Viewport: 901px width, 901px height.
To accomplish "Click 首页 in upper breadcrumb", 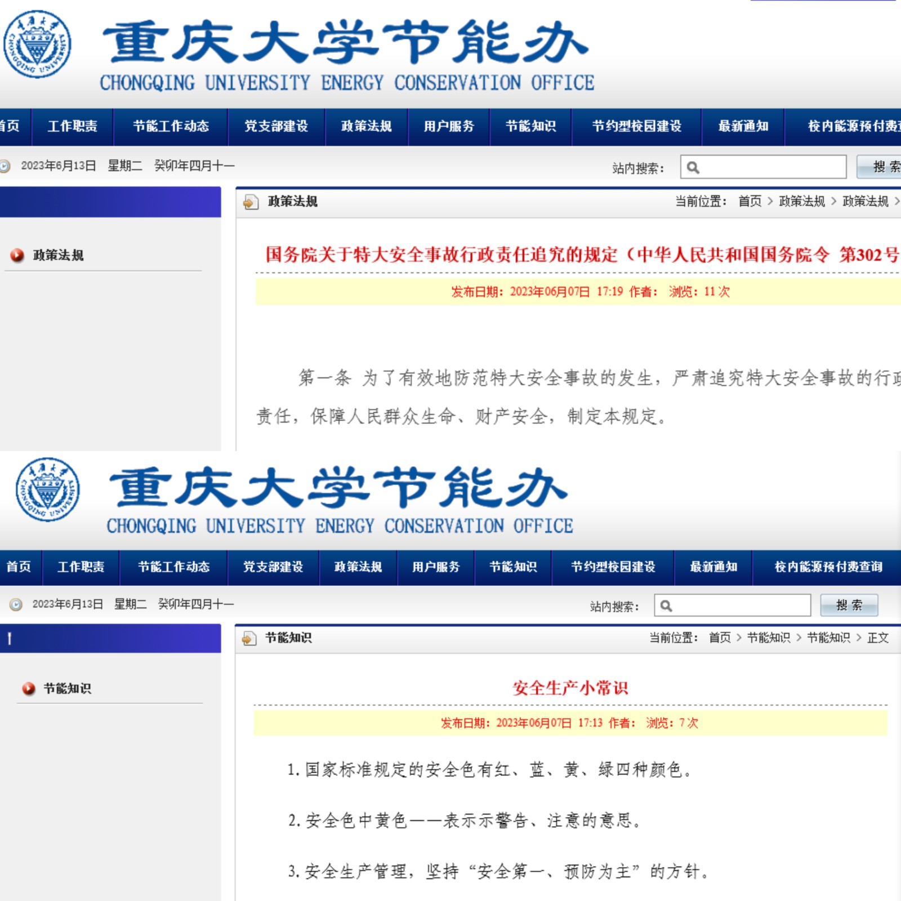I will pyautogui.click(x=750, y=201).
